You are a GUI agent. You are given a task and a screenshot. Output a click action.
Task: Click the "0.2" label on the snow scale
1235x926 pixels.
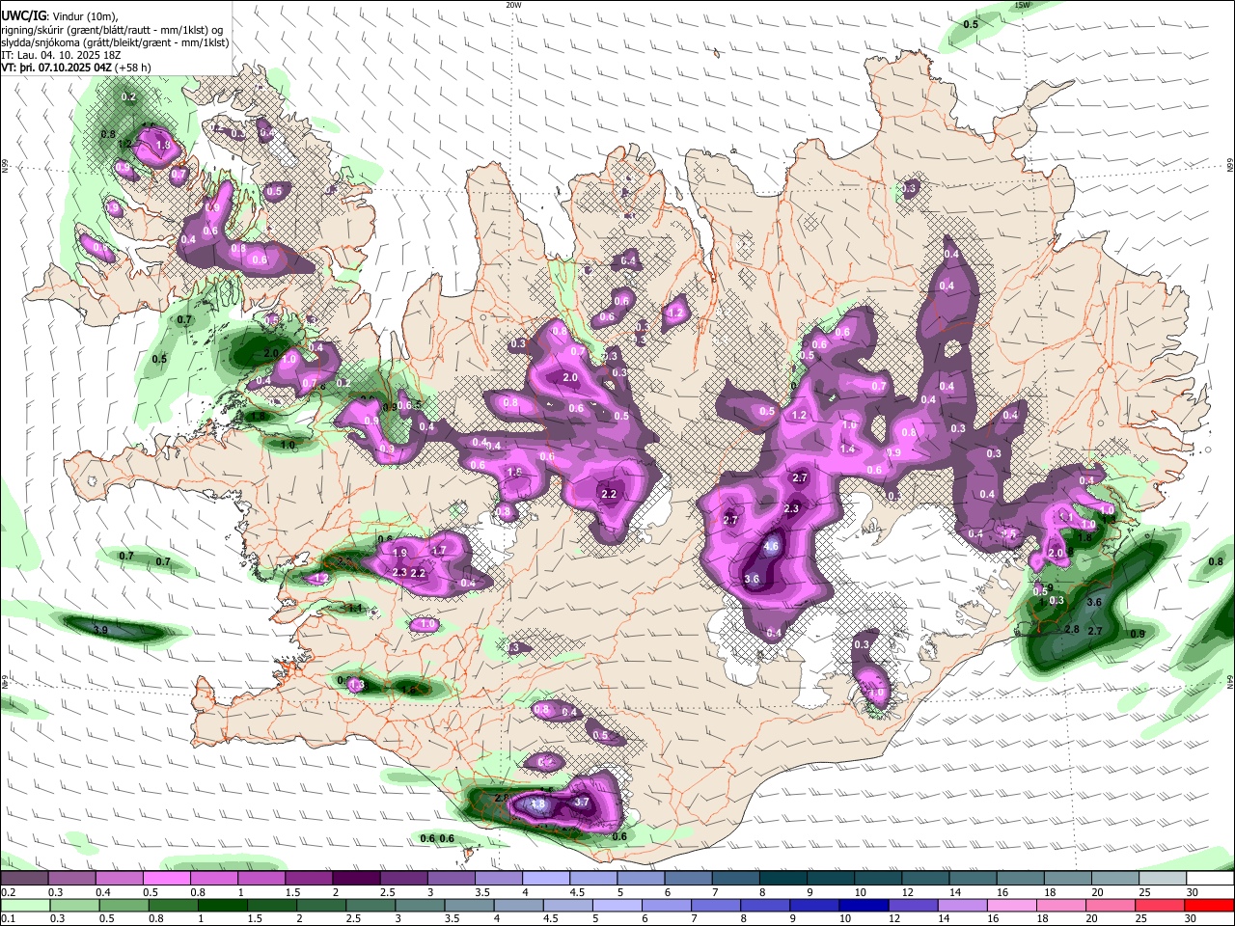click(7, 892)
